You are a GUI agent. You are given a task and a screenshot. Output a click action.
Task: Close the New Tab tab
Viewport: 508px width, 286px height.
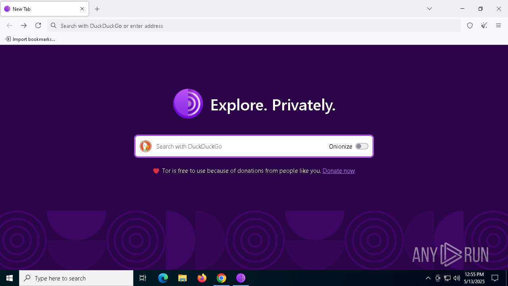click(x=82, y=9)
